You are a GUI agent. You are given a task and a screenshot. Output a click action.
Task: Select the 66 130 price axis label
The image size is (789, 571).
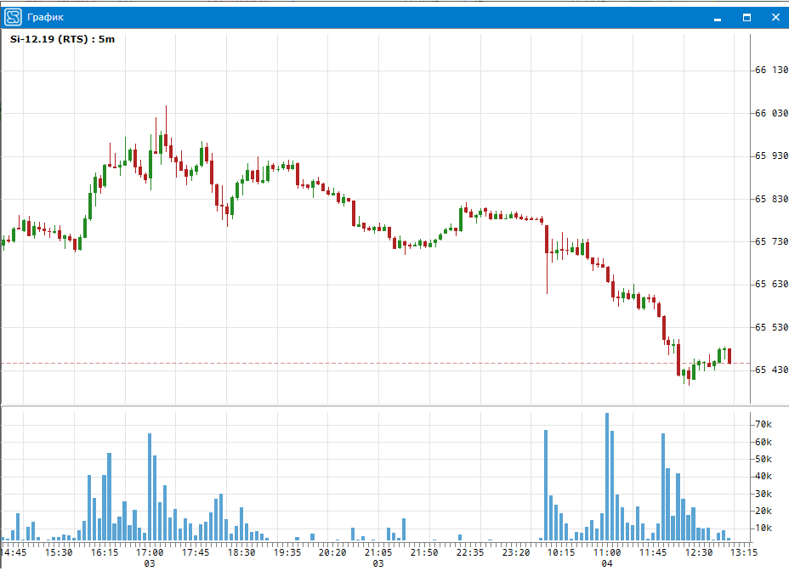[x=771, y=70]
